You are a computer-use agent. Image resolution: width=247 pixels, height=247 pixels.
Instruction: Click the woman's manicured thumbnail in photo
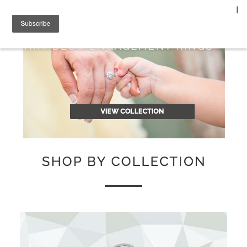(x=73, y=98)
